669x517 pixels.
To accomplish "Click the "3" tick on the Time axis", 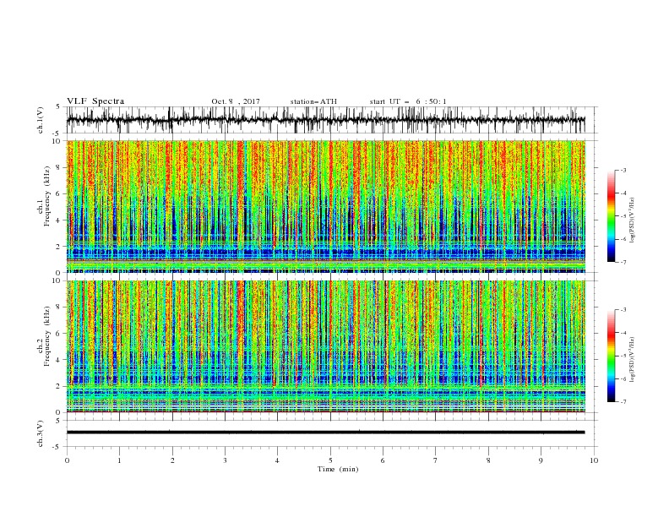I will coord(225,460).
